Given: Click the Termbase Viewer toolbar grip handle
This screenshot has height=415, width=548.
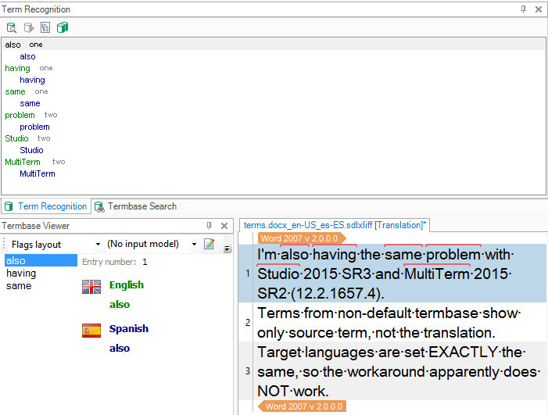Looking at the screenshot, I should [4, 243].
